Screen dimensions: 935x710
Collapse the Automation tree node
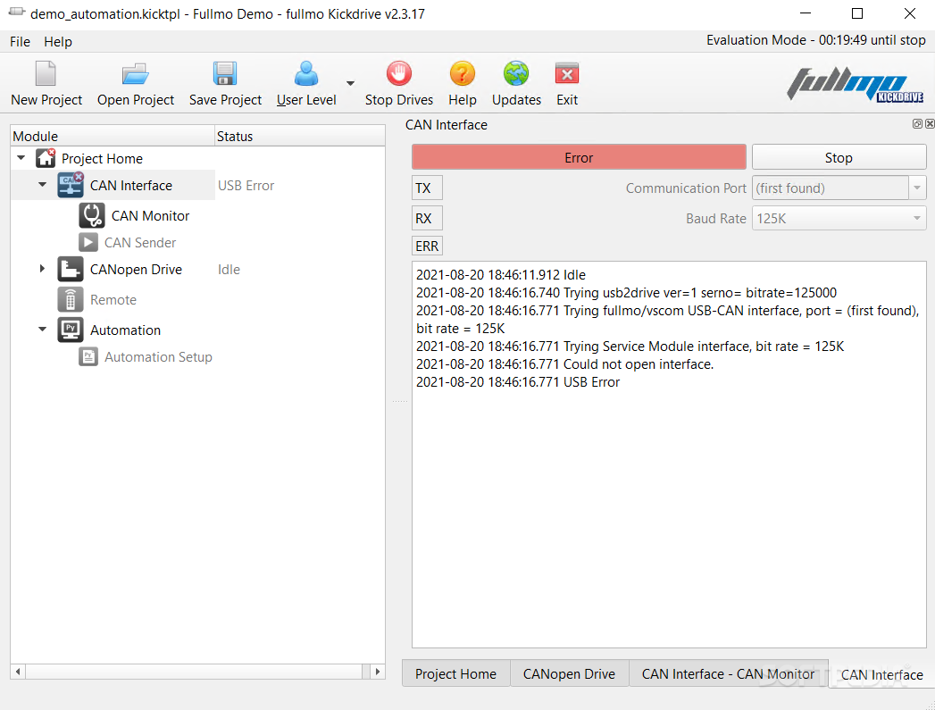(42, 329)
